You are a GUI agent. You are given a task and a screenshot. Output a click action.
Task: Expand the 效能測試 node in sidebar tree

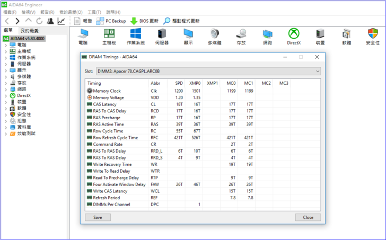tap(5, 134)
